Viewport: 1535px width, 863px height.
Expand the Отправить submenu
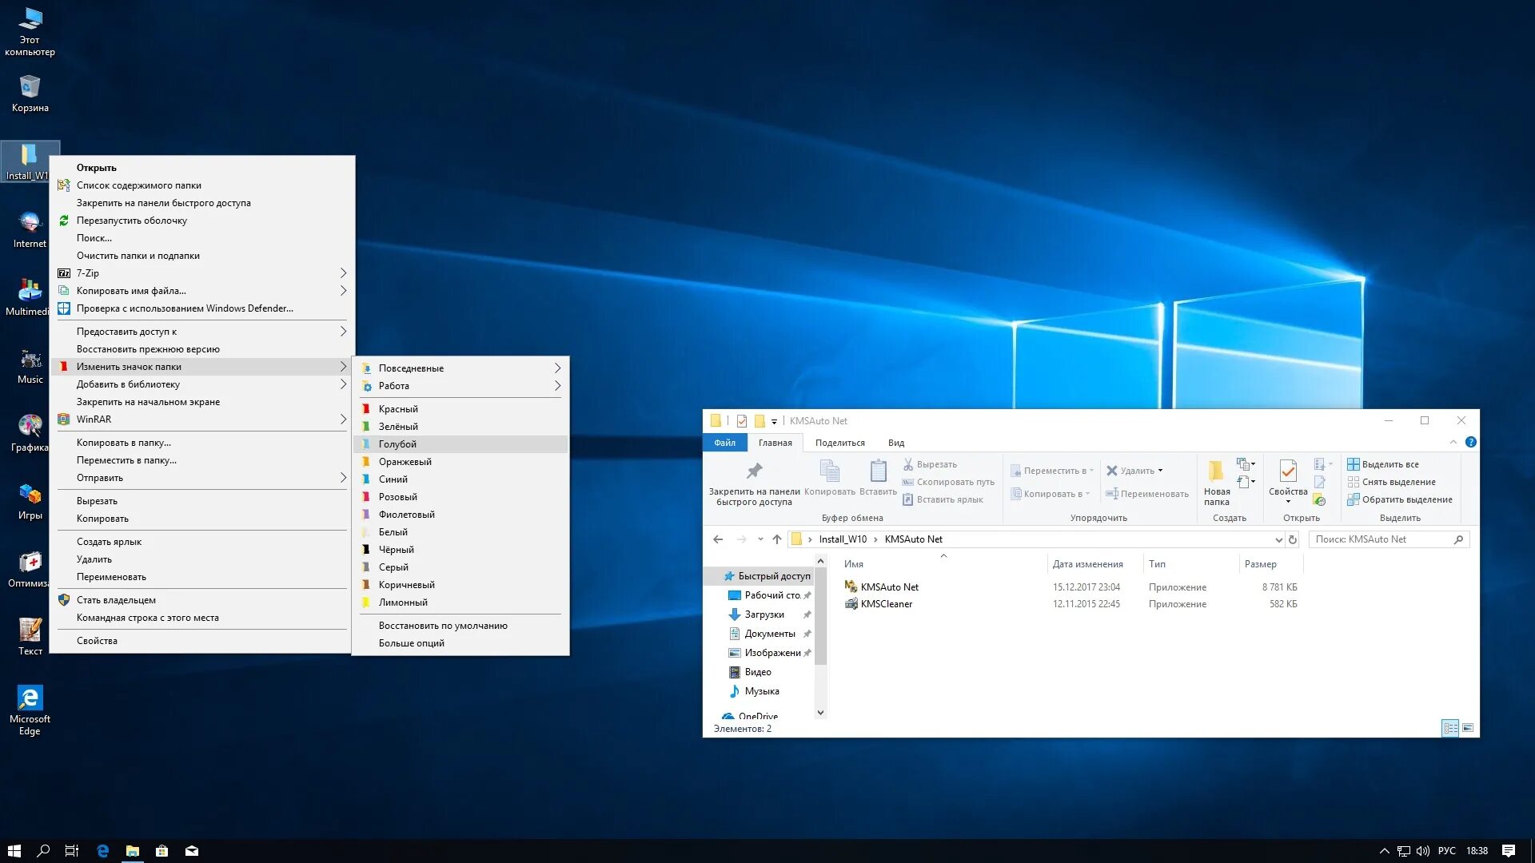(x=202, y=478)
